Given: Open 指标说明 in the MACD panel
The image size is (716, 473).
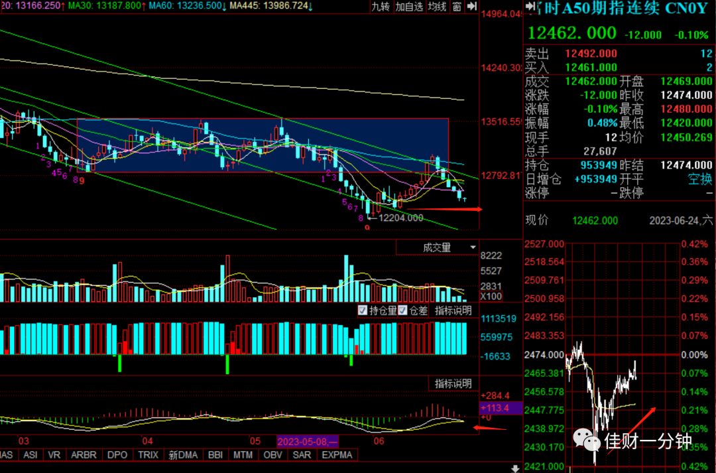Looking at the screenshot, I should coord(453,383).
